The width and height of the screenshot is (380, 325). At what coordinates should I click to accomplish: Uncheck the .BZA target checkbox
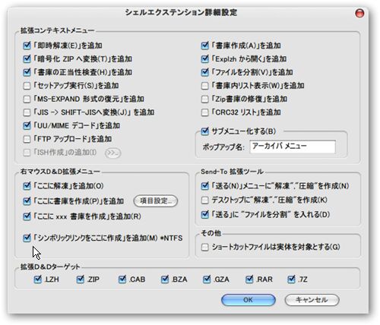click(165, 279)
